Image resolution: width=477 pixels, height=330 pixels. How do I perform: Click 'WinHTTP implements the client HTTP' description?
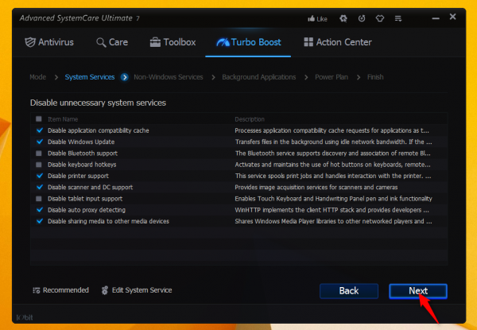point(332,210)
